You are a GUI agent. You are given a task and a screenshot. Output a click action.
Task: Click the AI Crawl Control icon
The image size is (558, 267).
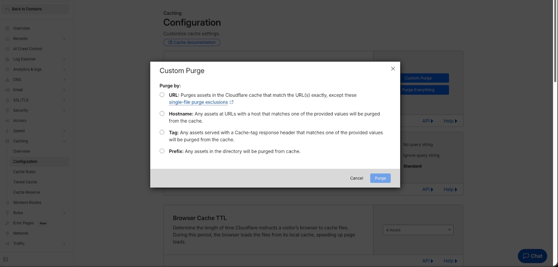pos(7,49)
